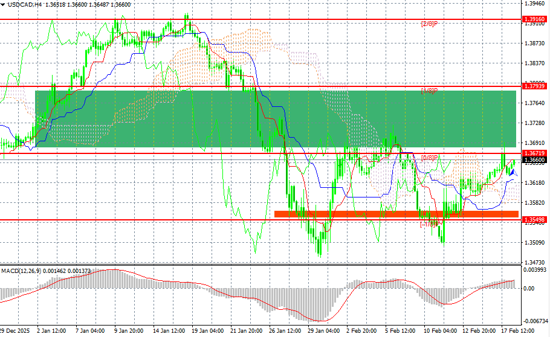Click the 5 Feb 12:00 time label

click(400, 331)
